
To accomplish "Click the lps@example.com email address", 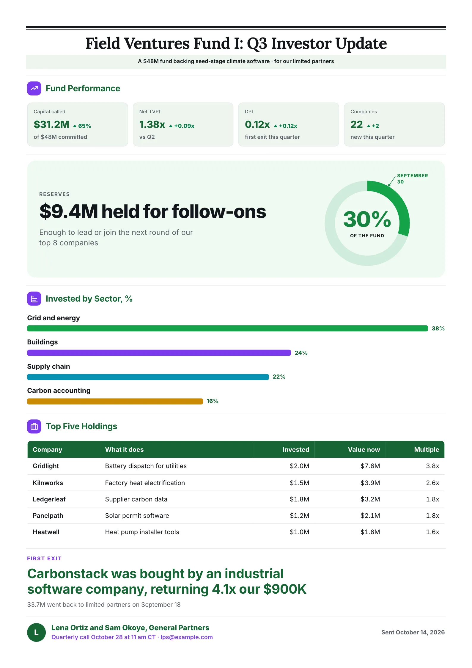I will pyautogui.click(x=187, y=637).
